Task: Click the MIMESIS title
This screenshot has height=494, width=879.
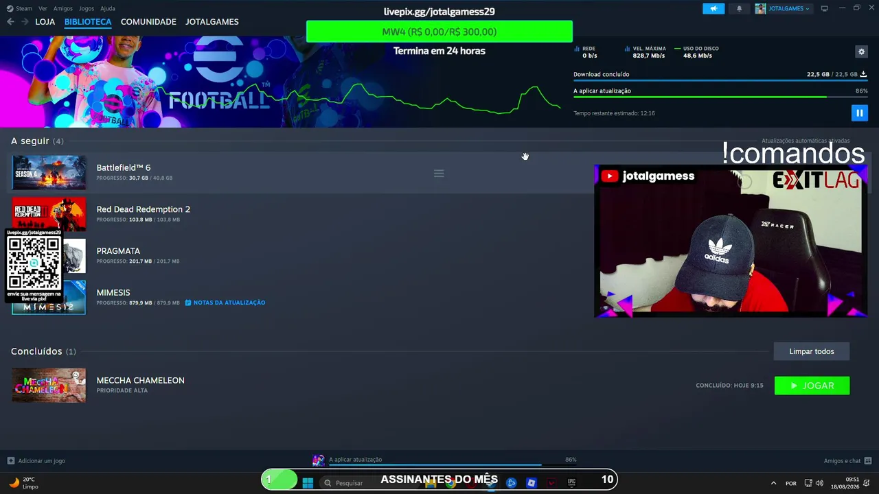Action: click(x=113, y=292)
